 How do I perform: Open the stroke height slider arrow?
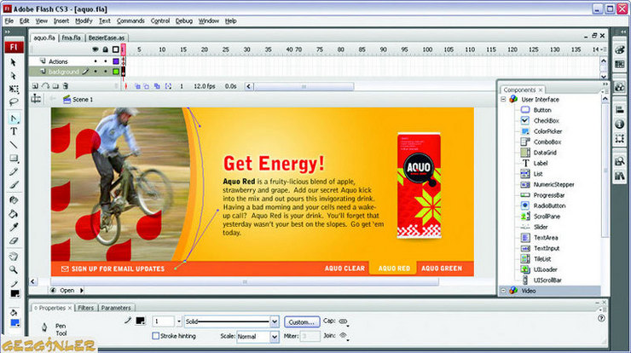tap(179, 321)
